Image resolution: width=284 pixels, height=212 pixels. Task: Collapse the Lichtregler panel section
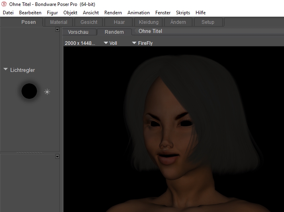coord(6,70)
